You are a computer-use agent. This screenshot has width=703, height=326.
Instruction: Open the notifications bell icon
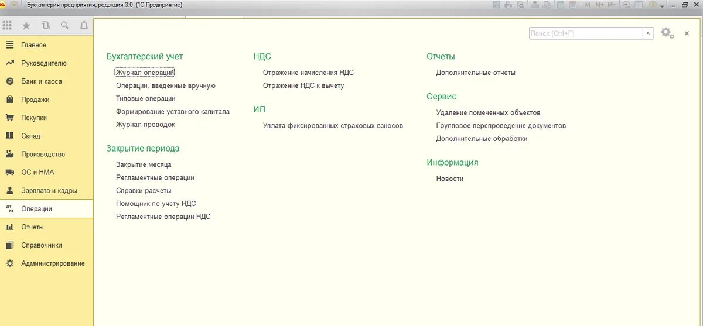(x=84, y=25)
